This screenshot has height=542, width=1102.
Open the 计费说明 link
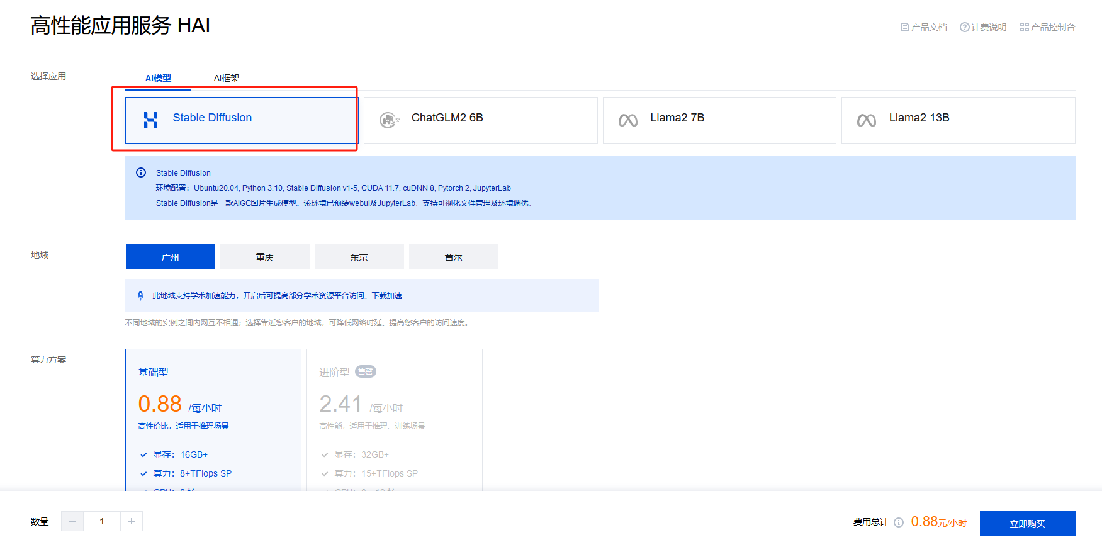click(983, 27)
